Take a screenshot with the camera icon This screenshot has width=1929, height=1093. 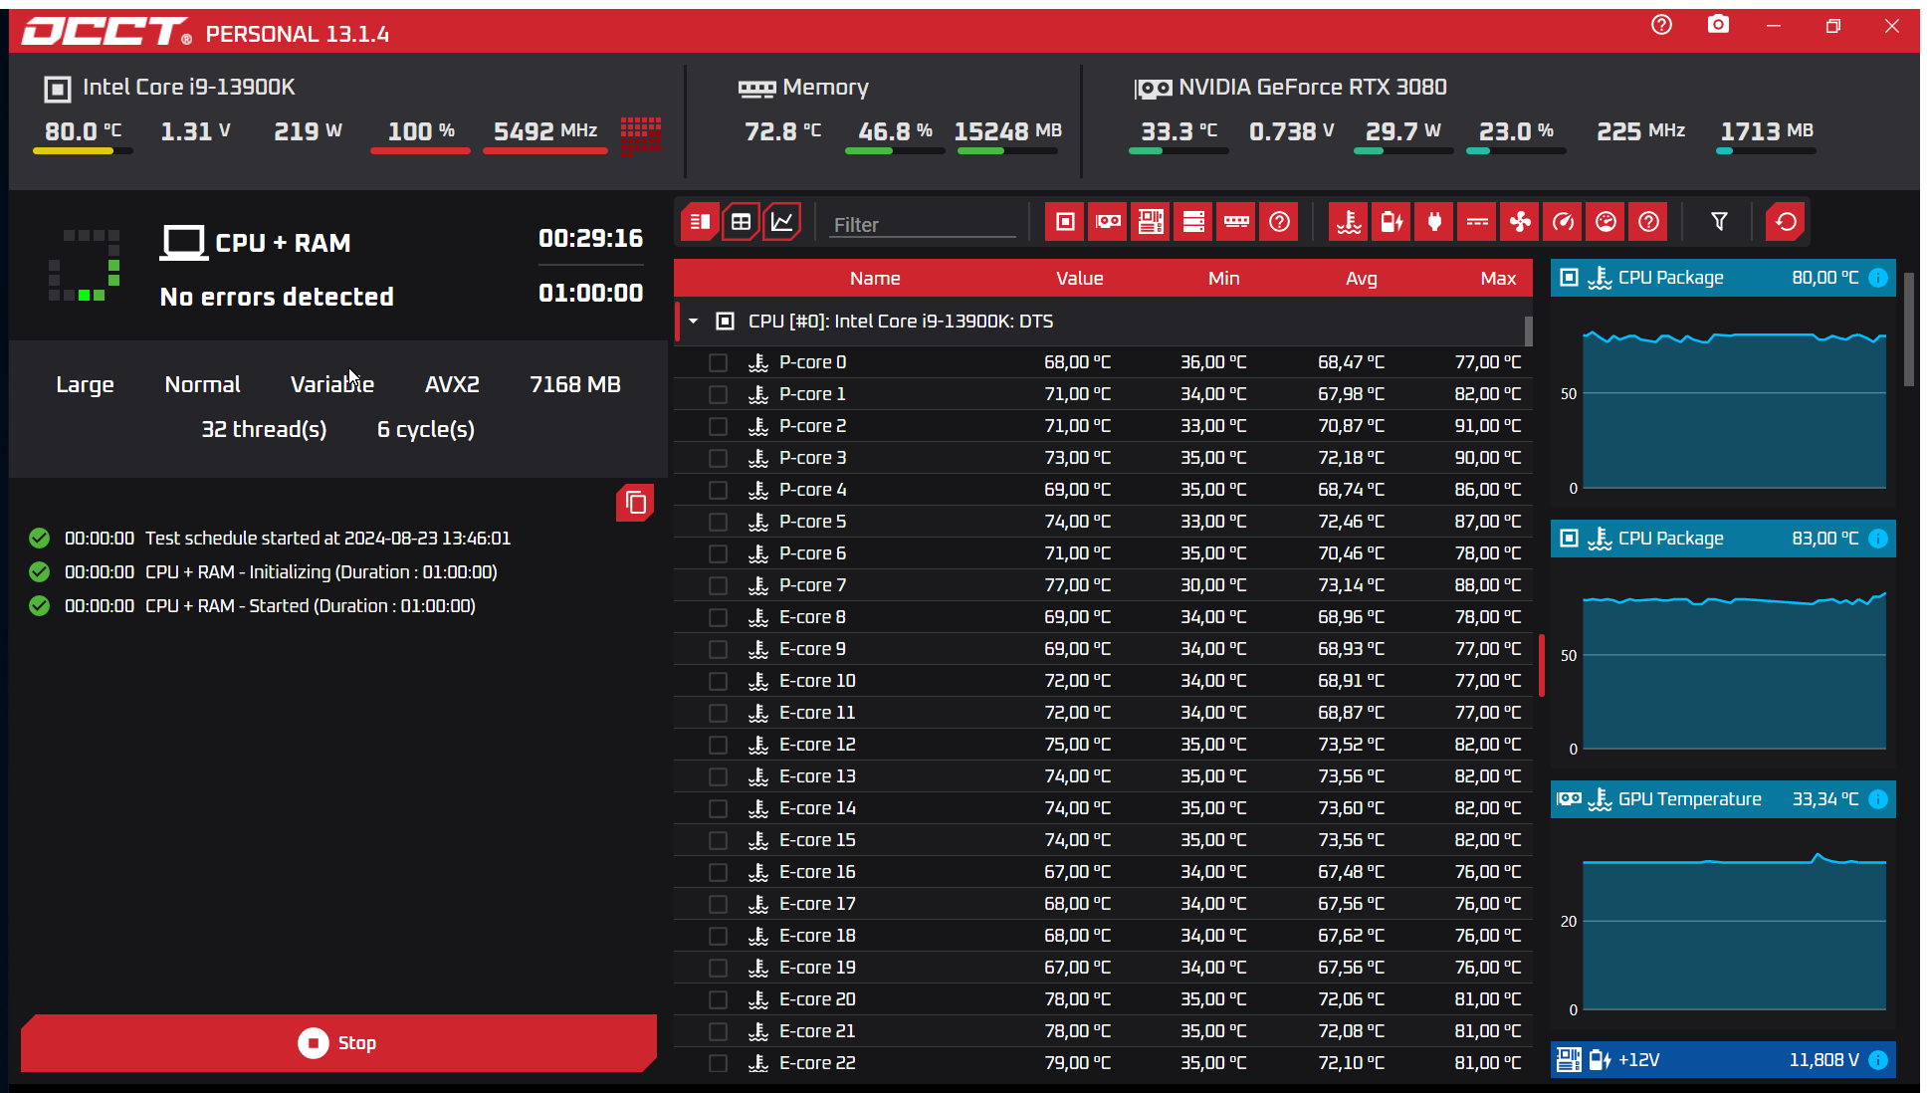click(1718, 25)
